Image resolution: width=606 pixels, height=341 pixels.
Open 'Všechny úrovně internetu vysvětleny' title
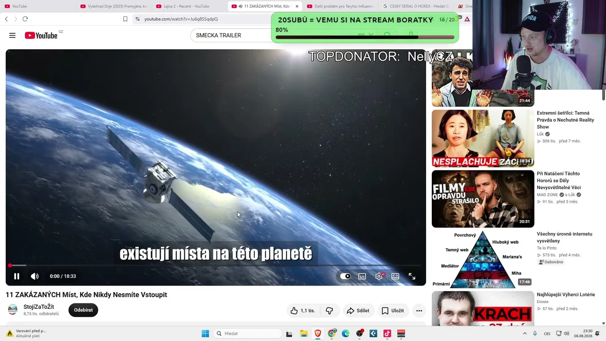[564, 237]
